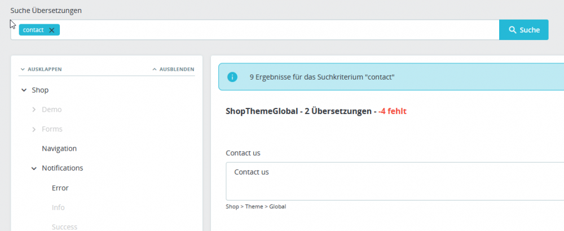Click the magnifier icon in Suche button
The width and height of the screenshot is (564, 231).
pos(513,30)
